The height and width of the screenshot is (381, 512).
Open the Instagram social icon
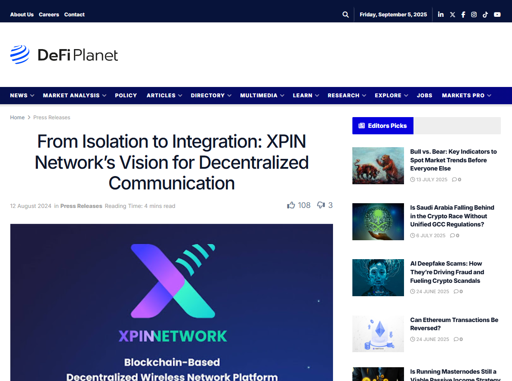[x=474, y=15]
